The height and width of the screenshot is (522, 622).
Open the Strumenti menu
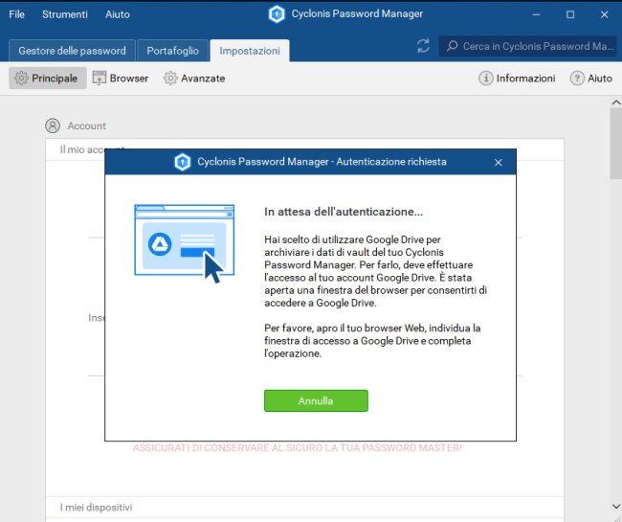click(x=65, y=14)
